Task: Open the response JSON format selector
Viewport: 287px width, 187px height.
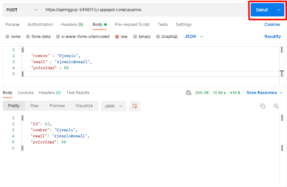Action: point(114,106)
